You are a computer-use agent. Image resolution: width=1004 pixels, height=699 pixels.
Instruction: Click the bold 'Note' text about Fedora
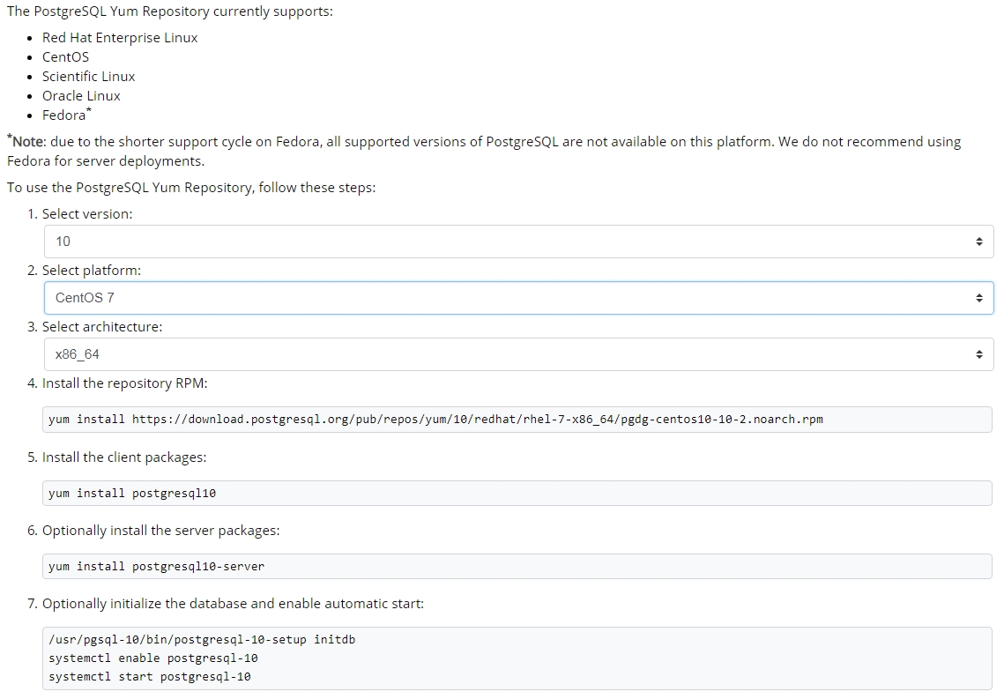[28, 142]
